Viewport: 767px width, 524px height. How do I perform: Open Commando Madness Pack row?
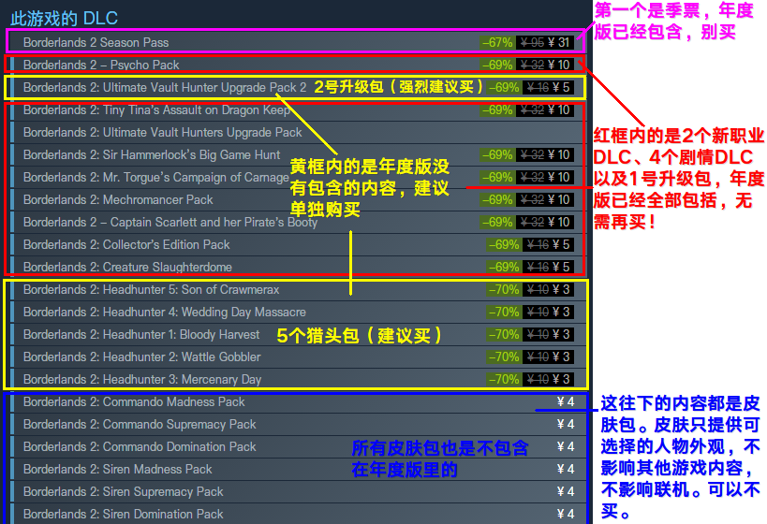299,402
